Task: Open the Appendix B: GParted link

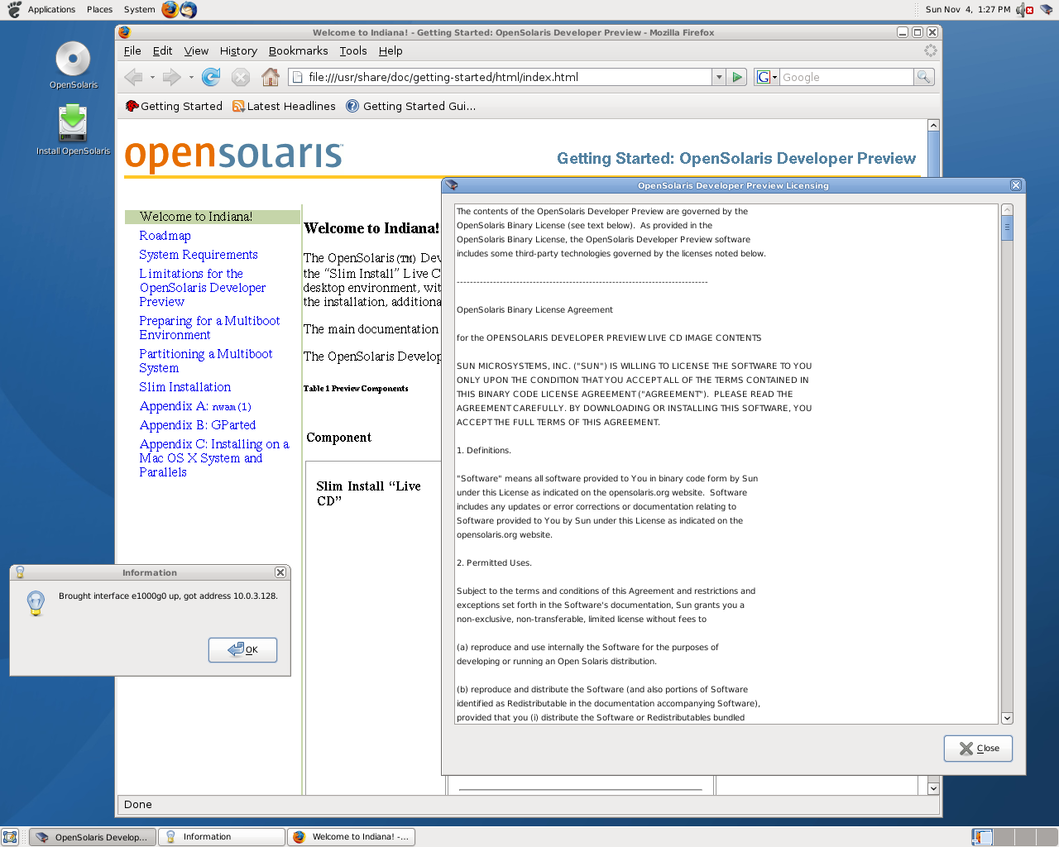Action: (198, 425)
